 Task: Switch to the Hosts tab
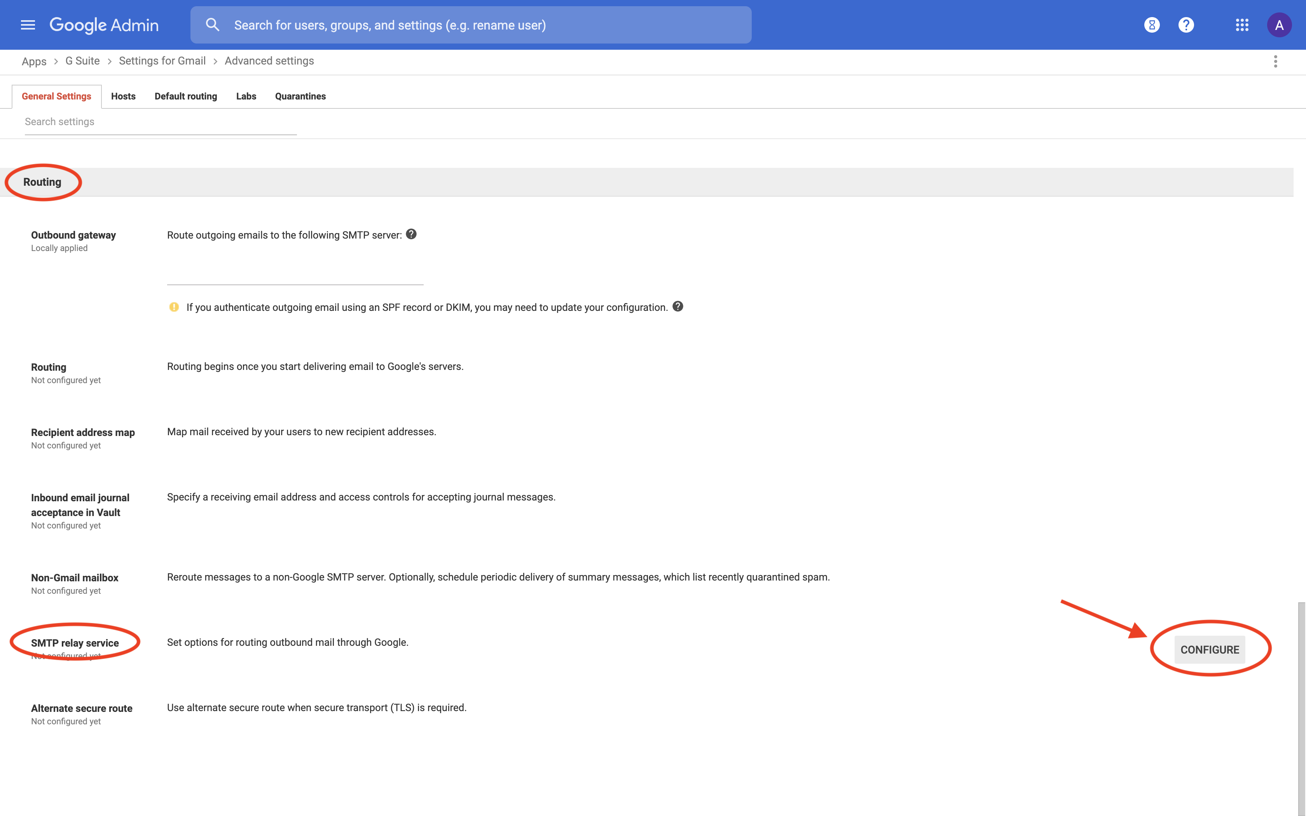pyautogui.click(x=123, y=96)
